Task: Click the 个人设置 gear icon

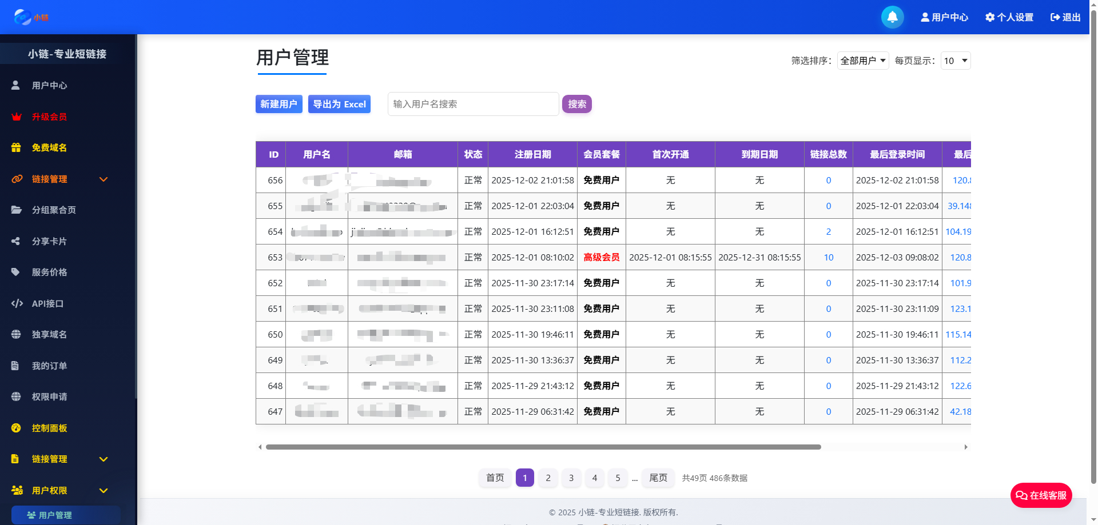Action: pyautogui.click(x=990, y=17)
